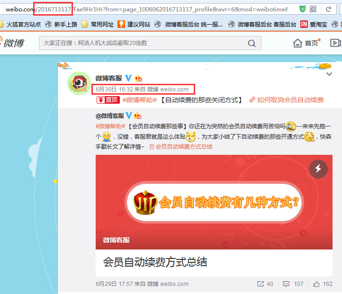Screen dimensions: 342x294
Task: Open the 新手上路 bookmark
Action: 61,25
